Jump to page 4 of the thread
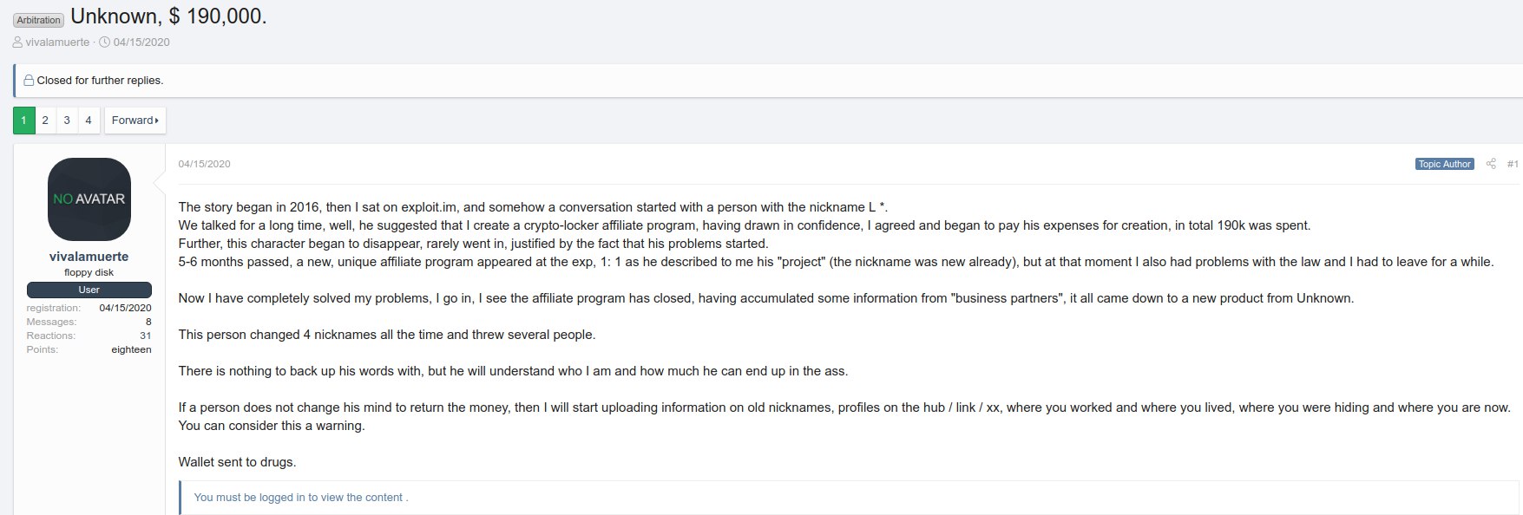Image resolution: width=1523 pixels, height=515 pixels. [89, 121]
